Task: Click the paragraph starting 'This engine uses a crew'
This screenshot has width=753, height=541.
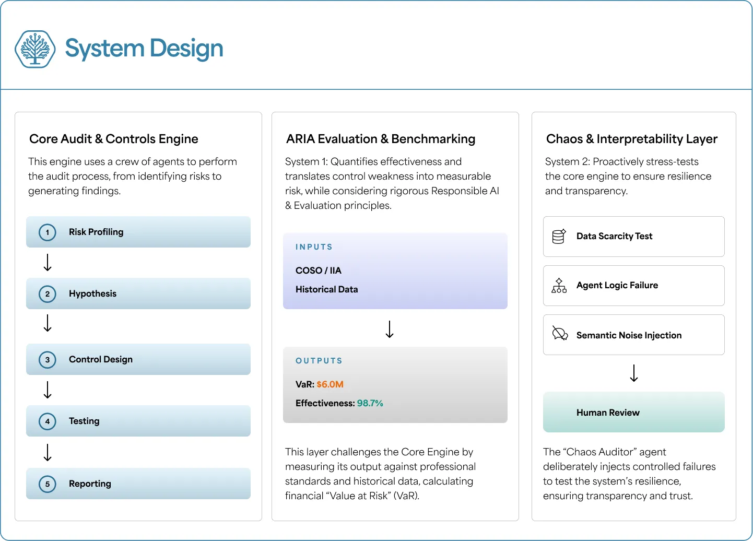Action: pos(133,177)
